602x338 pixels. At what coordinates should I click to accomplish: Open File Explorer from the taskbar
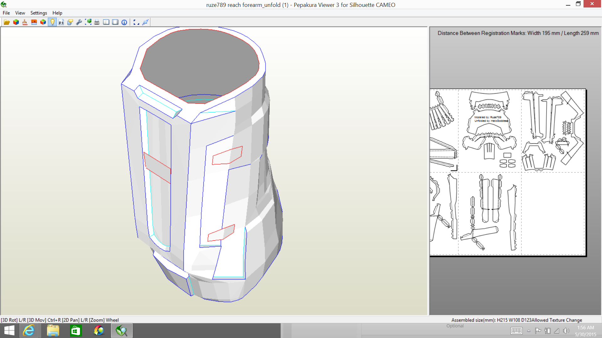pos(53,330)
